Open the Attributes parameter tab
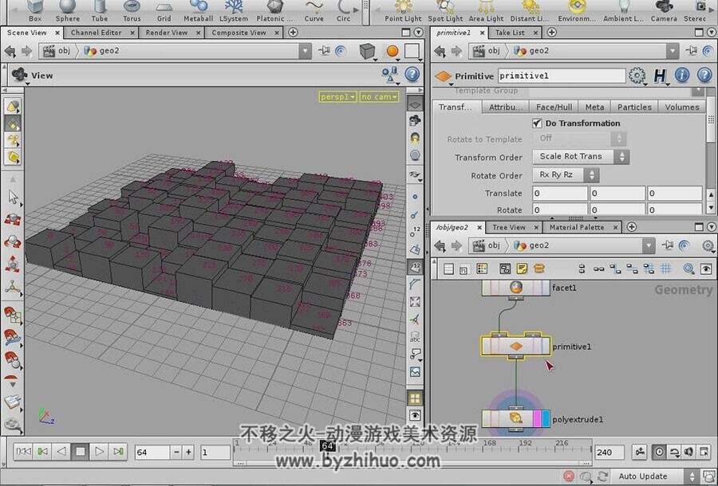 pos(505,107)
